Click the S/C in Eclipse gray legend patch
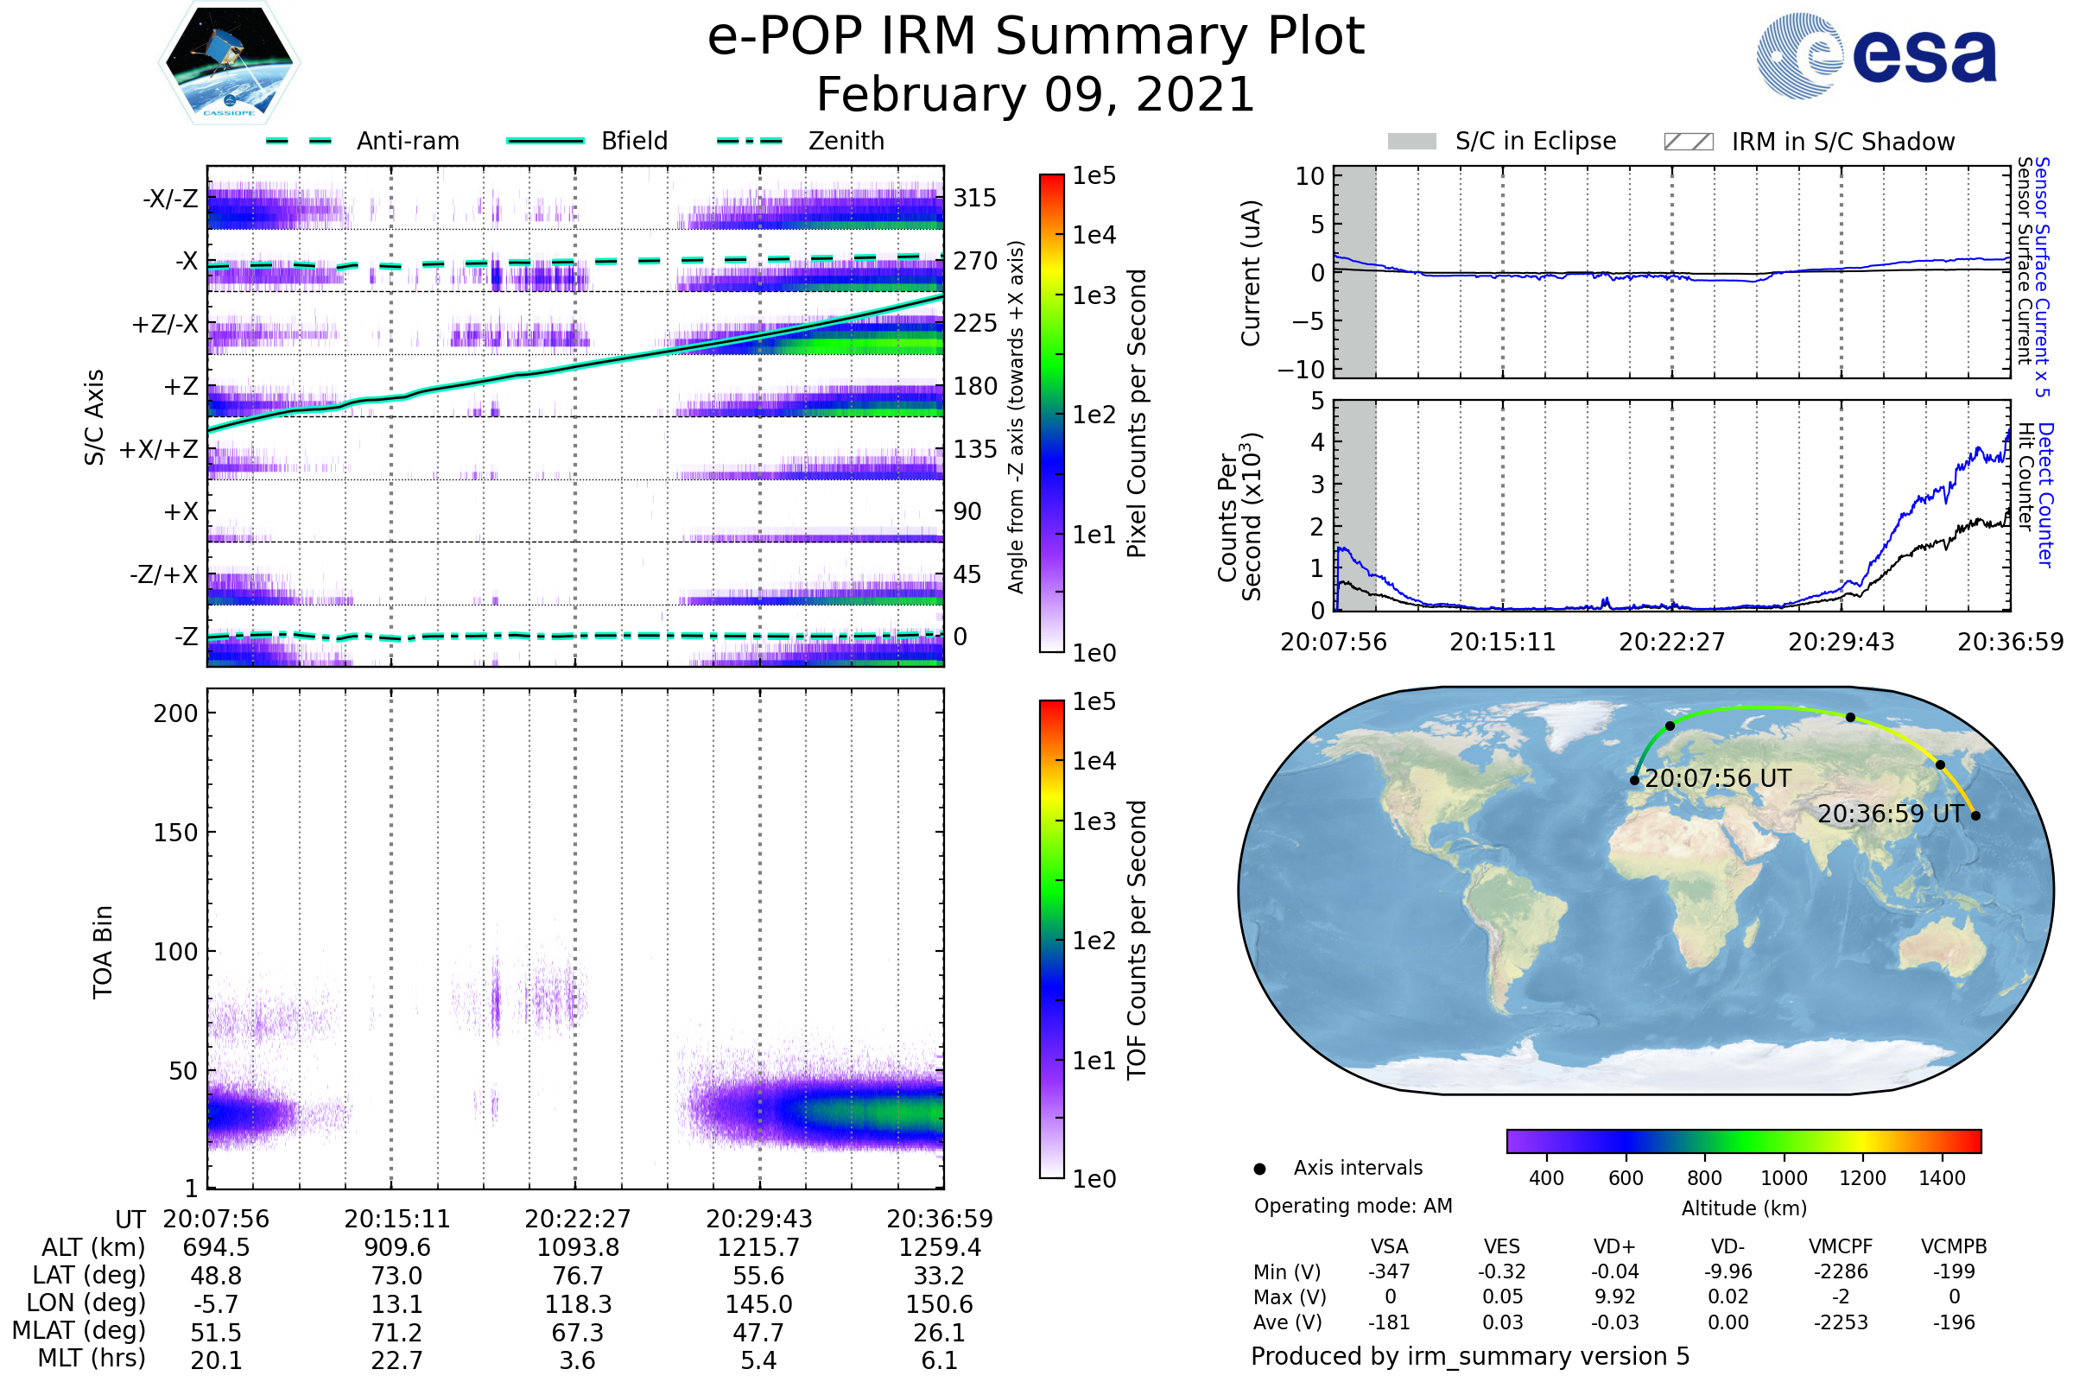The image size is (2073, 1382). click(x=1412, y=142)
